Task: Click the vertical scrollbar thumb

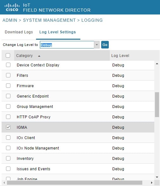Action: (x=157, y=104)
